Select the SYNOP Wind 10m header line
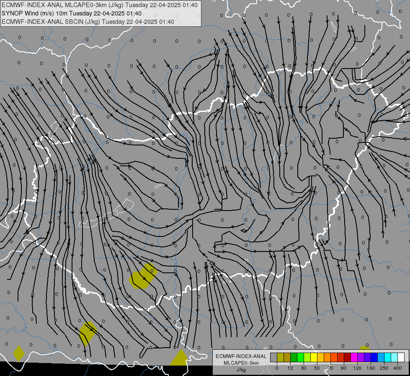This screenshot has width=410, height=376. click(72, 13)
